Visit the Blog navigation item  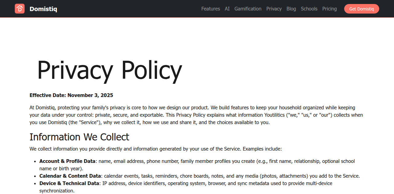tap(291, 9)
